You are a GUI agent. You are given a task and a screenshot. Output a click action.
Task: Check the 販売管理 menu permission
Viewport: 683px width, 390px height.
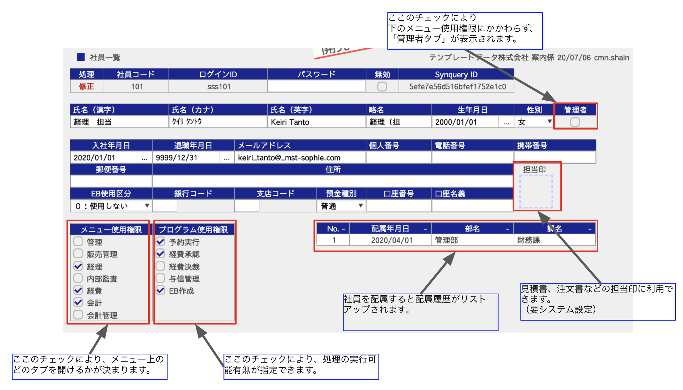[78, 254]
